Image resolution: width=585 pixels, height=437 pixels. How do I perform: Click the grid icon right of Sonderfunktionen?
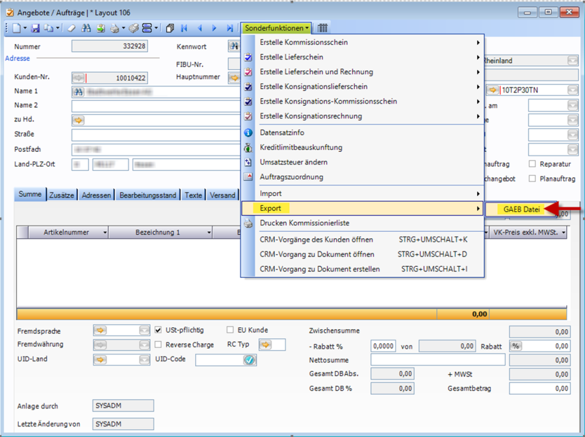322,29
